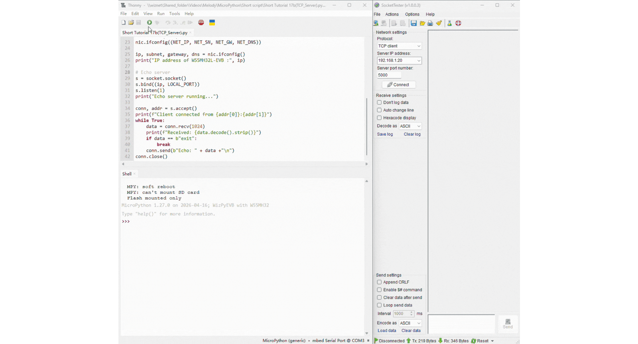Viewport: 638px width, 344px height.
Task: Open SocketTester's File menu
Action: [377, 14]
